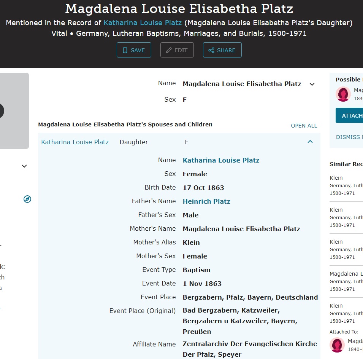Click Katharina Louise Platz in the Name row
Viewport: 363px width, 359px height.
coord(221,160)
